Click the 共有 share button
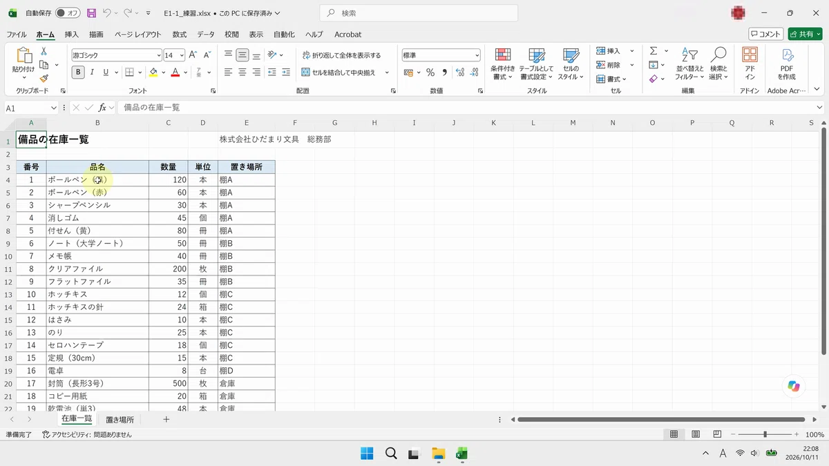This screenshot has width=829, height=466. pyautogui.click(x=805, y=34)
